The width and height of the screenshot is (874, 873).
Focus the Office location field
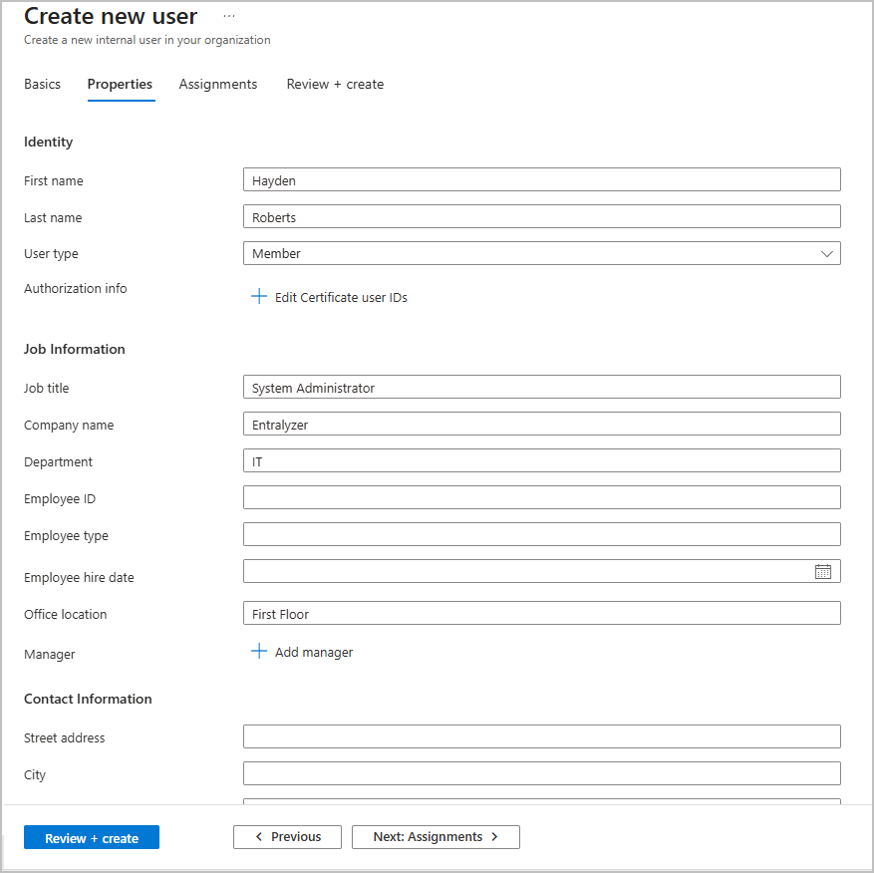pyautogui.click(x=541, y=614)
